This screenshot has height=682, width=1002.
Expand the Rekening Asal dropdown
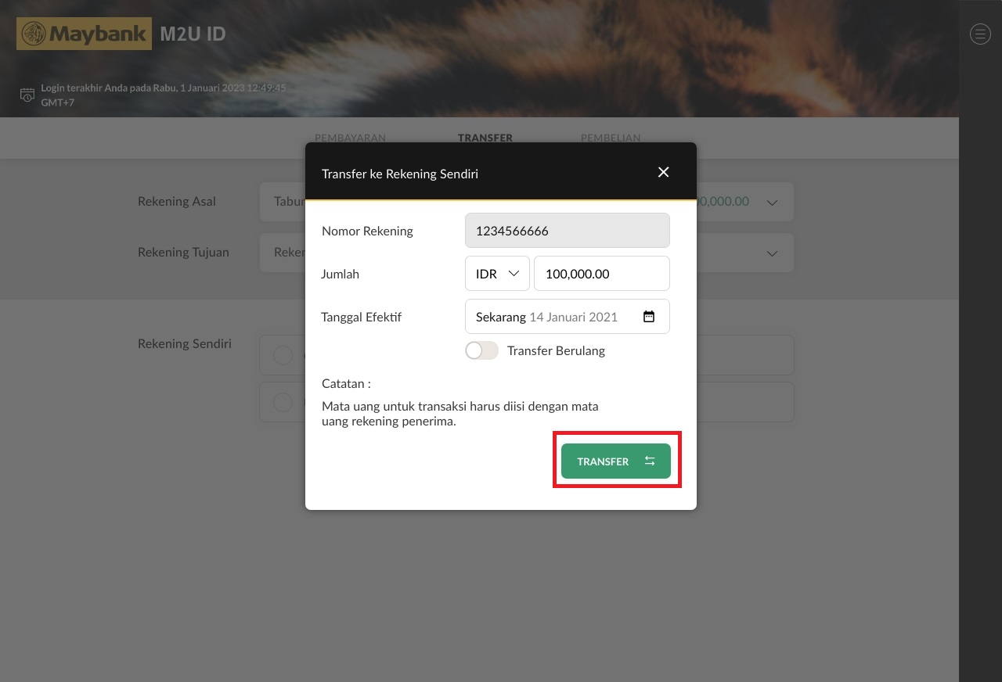[772, 202]
